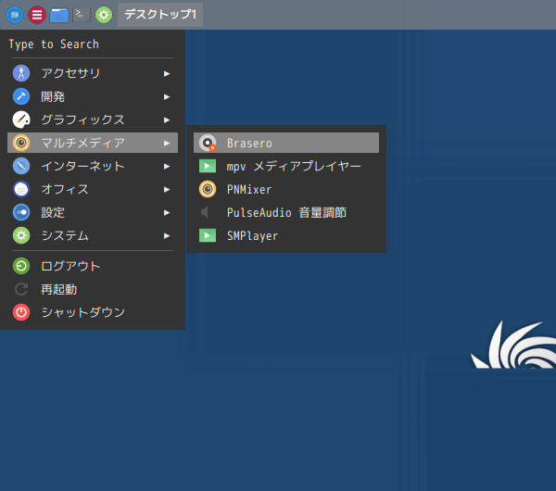Image resolution: width=556 pixels, height=491 pixels.
Task: Open the green settings gear in panel
Action: (104, 15)
